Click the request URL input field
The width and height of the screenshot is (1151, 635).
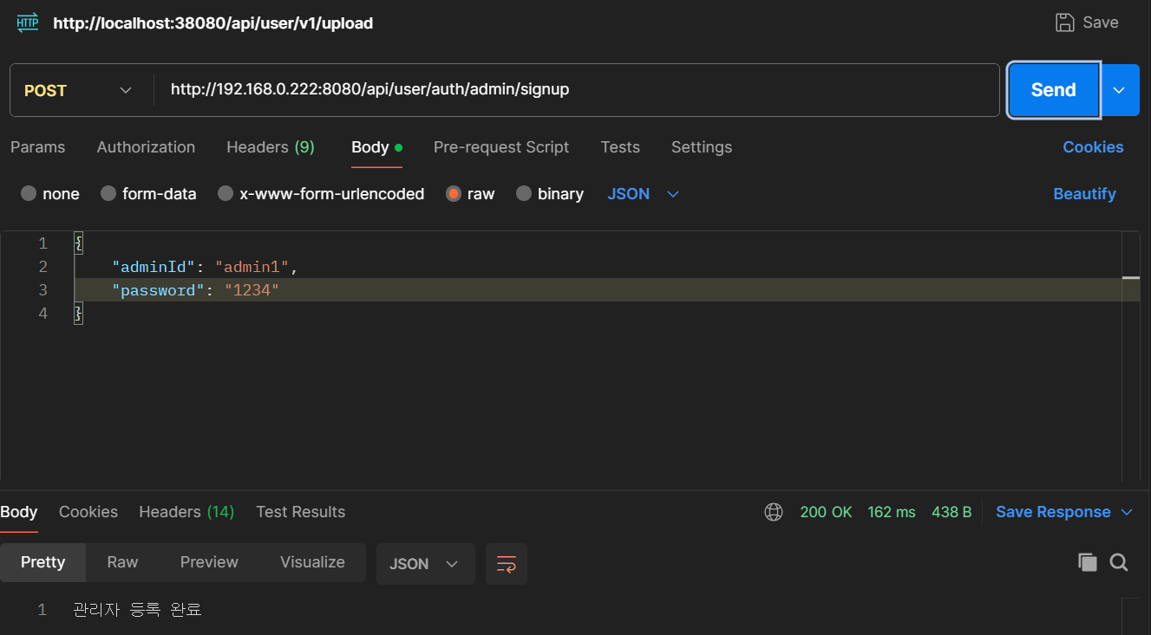pyautogui.click(x=577, y=90)
